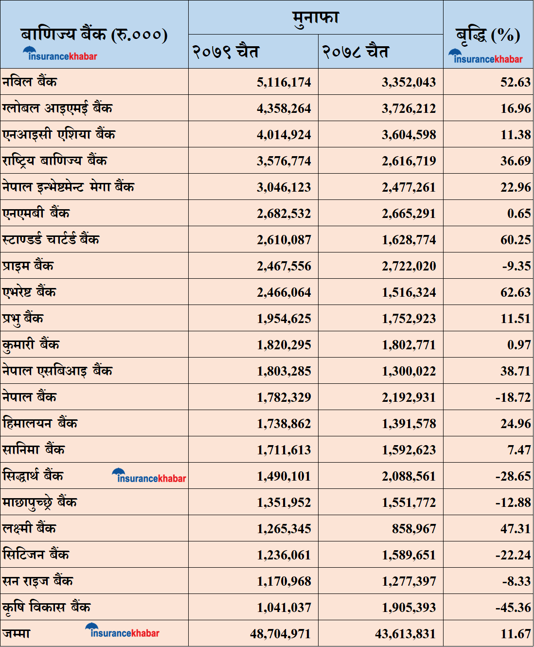Click the insurancekhabar logo under the बृद्धि (%) header
This screenshot has height=647, width=534.
[485, 57]
